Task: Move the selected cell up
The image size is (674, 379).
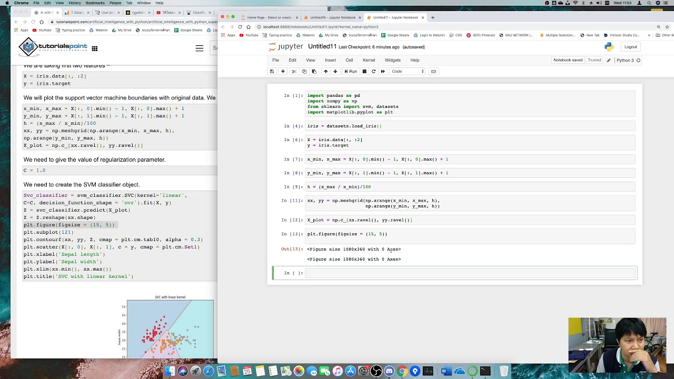Action: 325,71
